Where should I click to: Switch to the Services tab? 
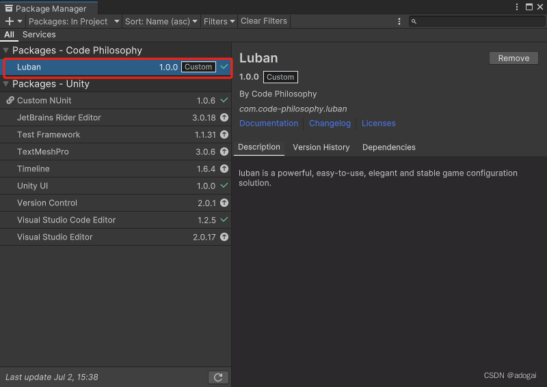(39, 34)
